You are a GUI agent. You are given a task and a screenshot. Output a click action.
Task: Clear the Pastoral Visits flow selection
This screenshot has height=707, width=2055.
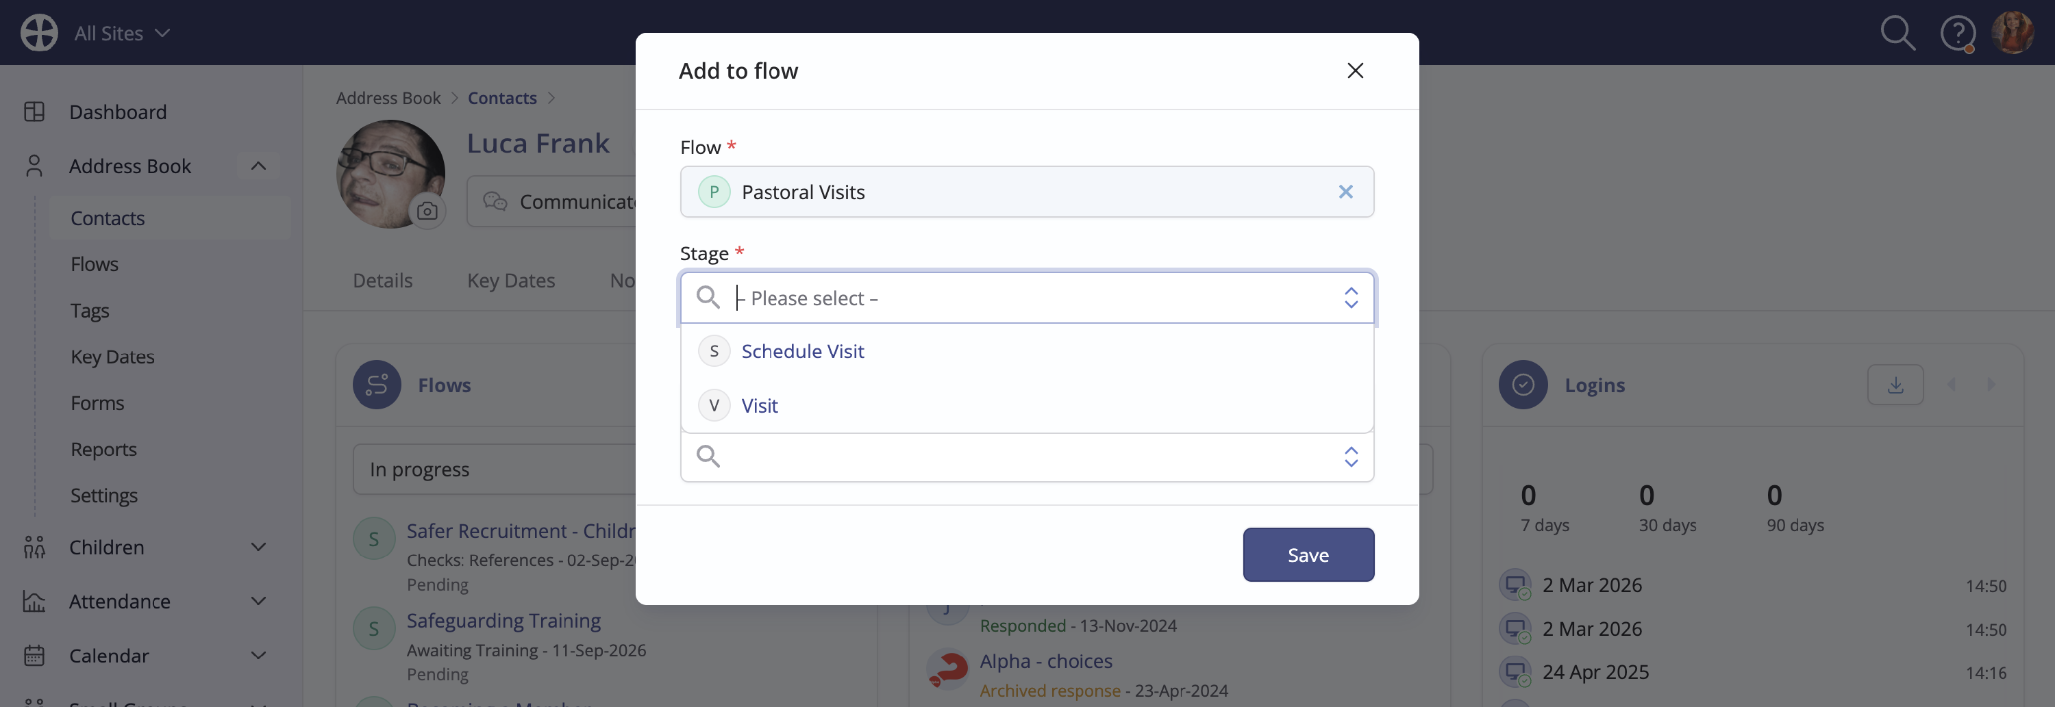[1345, 192]
